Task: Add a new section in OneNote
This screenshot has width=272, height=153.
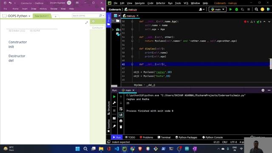Action: [x=56, y=16]
